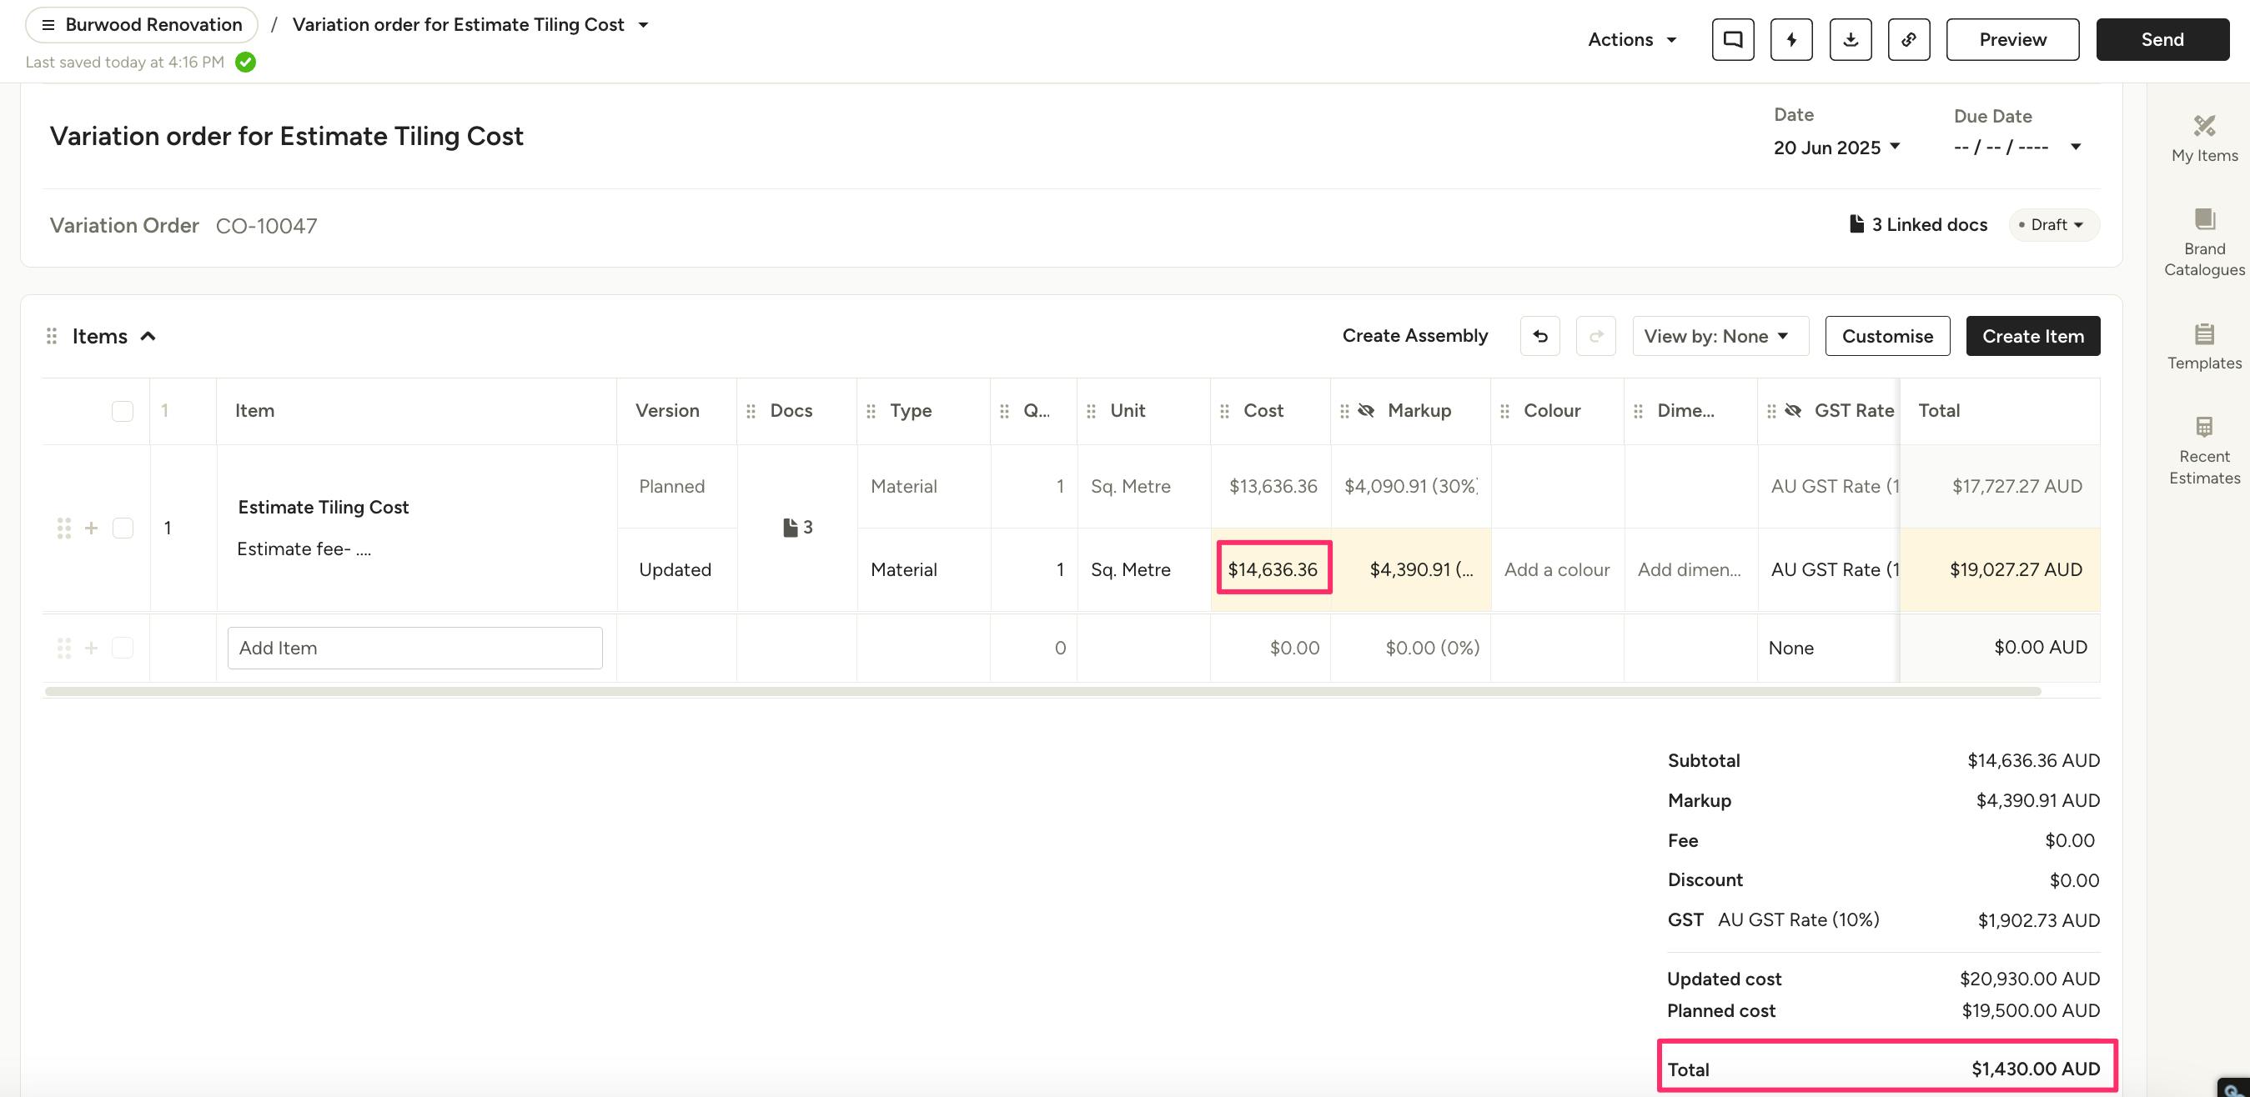The height and width of the screenshot is (1097, 2250).
Task: Open My Items sidebar panel
Action: (x=2203, y=138)
